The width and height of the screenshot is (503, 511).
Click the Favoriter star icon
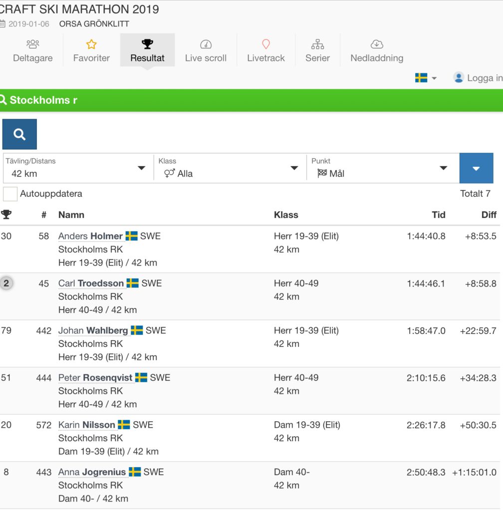coord(91,44)
